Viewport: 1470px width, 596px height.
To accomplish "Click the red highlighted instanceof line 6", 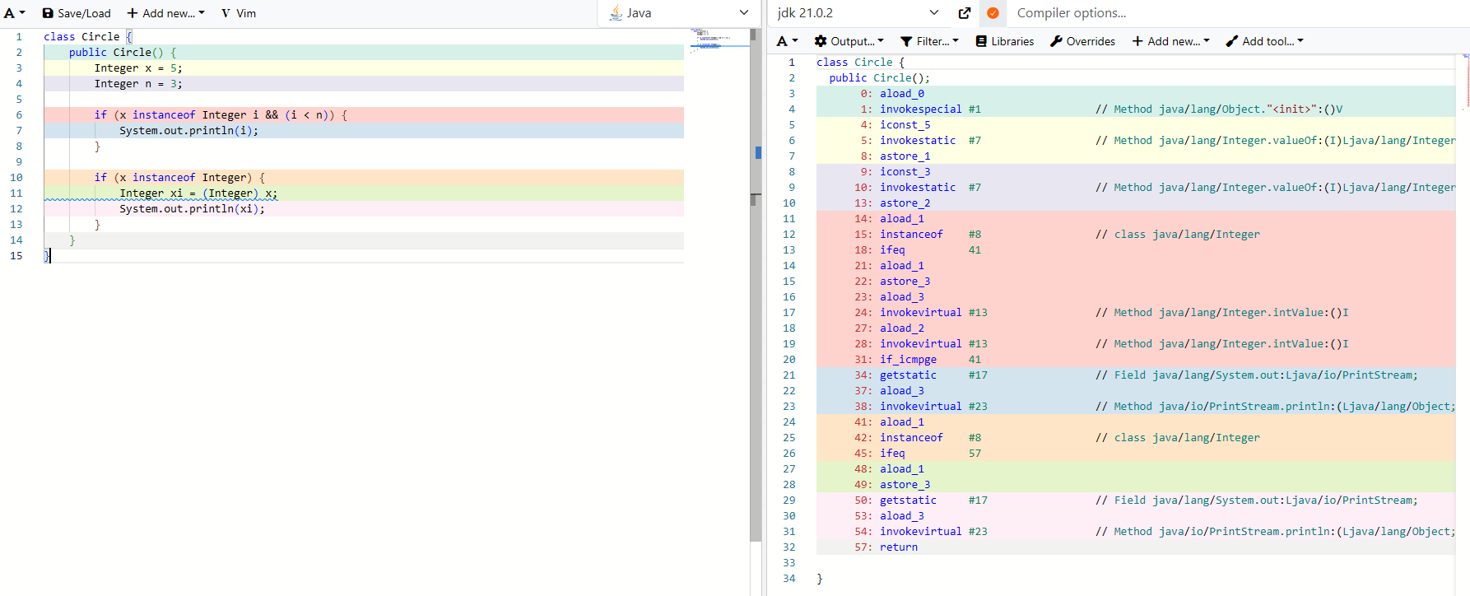I will coord(221,115).
